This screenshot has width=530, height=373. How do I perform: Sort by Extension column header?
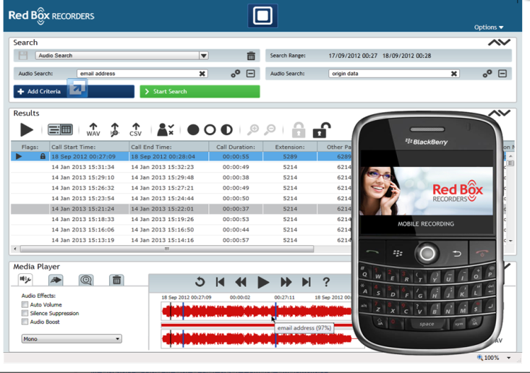[290, 147]
